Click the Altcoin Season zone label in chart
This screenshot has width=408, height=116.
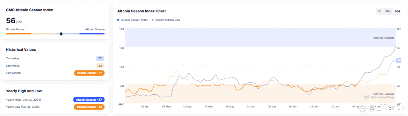(383, 38)
